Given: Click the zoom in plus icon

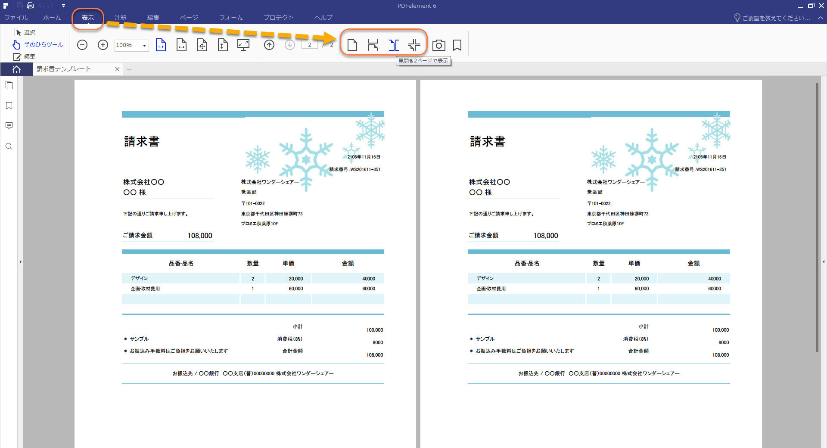Looking at the screenshot, I should tap(103, 45).
